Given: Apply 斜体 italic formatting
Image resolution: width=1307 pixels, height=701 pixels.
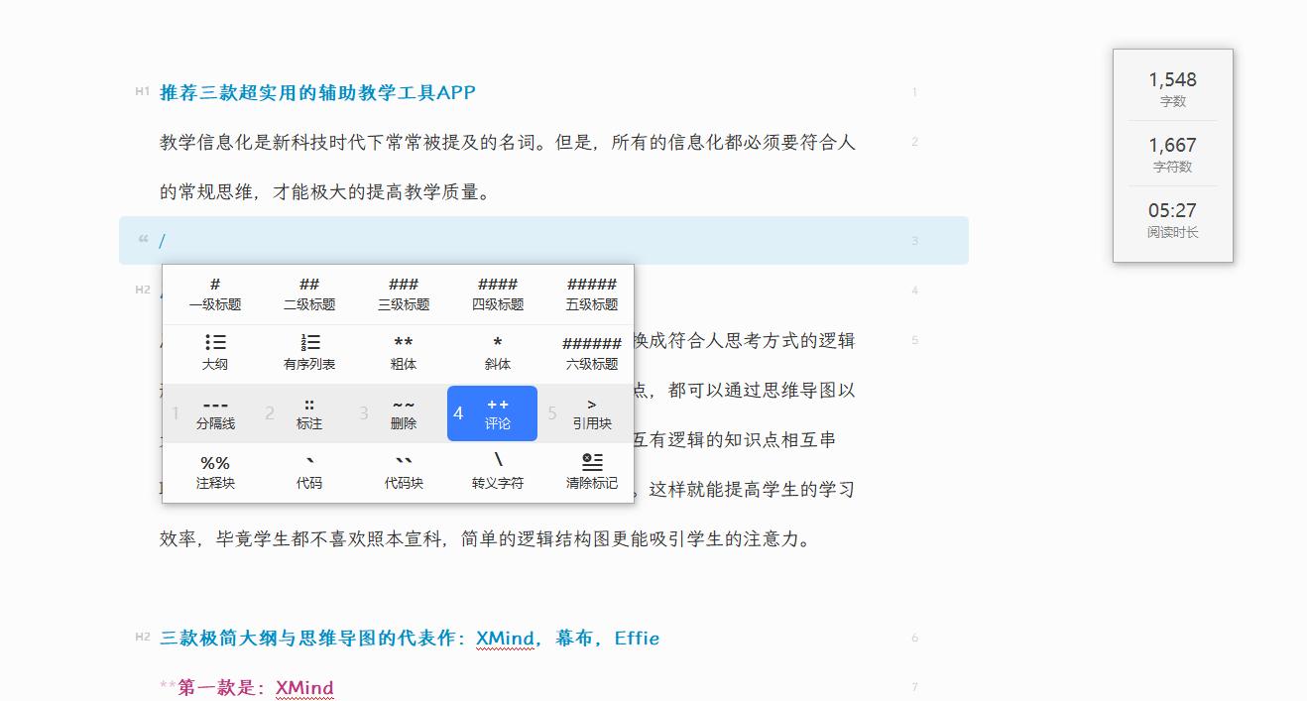Looking at the screenshot, I should [496, 353].
